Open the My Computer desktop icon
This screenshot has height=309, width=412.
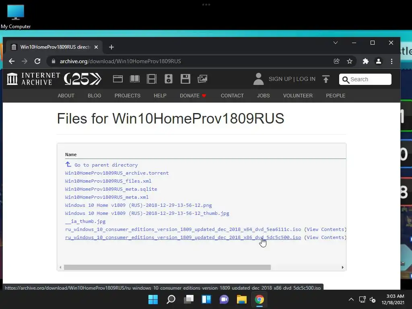pyautogui.click(x=16, y=17)
